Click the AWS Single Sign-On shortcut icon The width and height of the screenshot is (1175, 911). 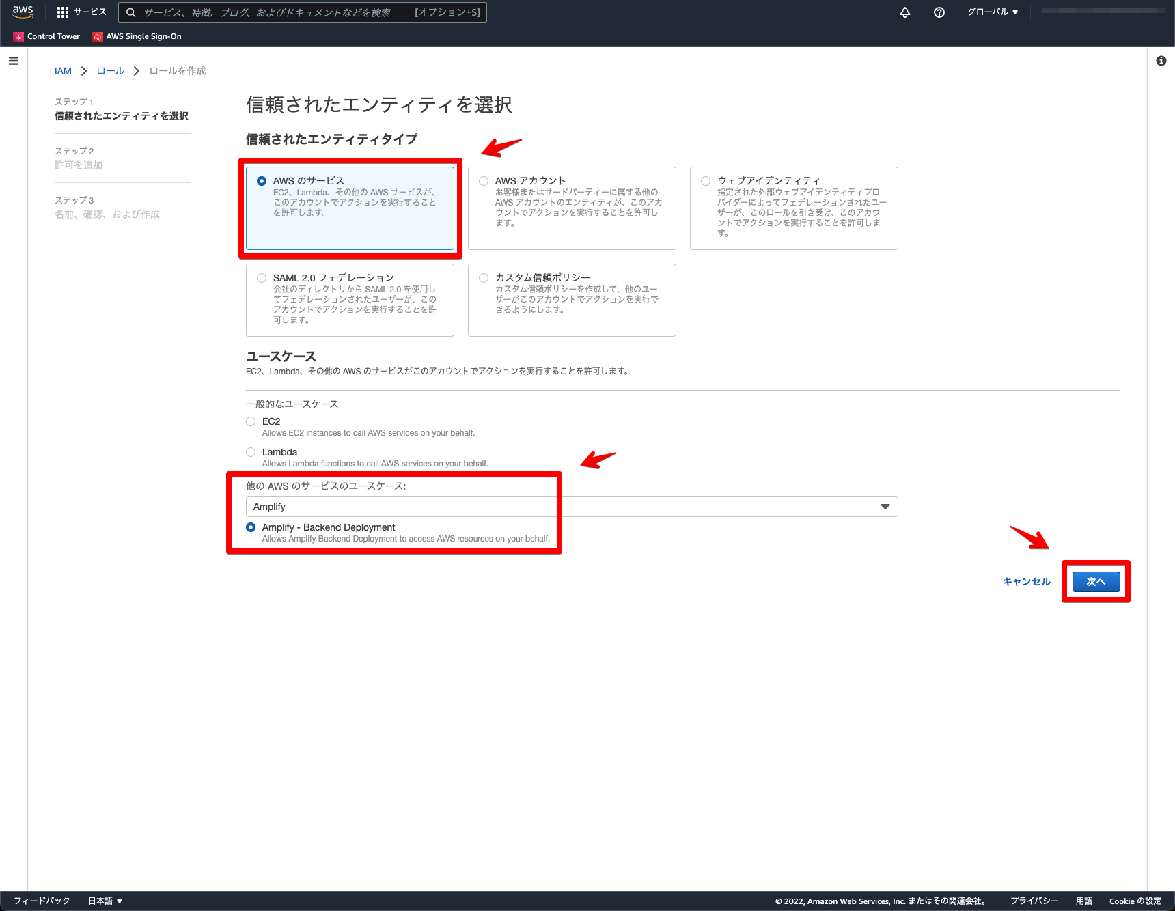(98, 37)
